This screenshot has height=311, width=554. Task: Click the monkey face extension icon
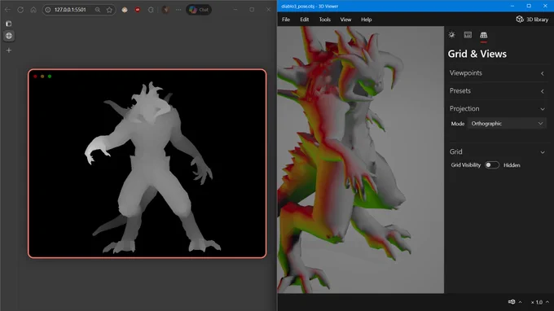[x=125, y=10]
